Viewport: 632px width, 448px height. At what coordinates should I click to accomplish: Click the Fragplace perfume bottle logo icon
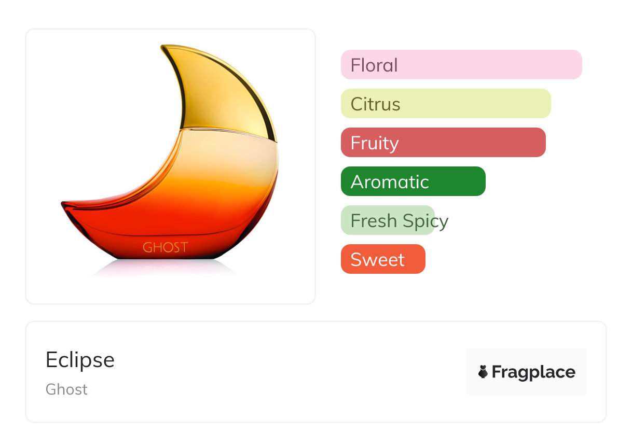[x=483, y=372]
